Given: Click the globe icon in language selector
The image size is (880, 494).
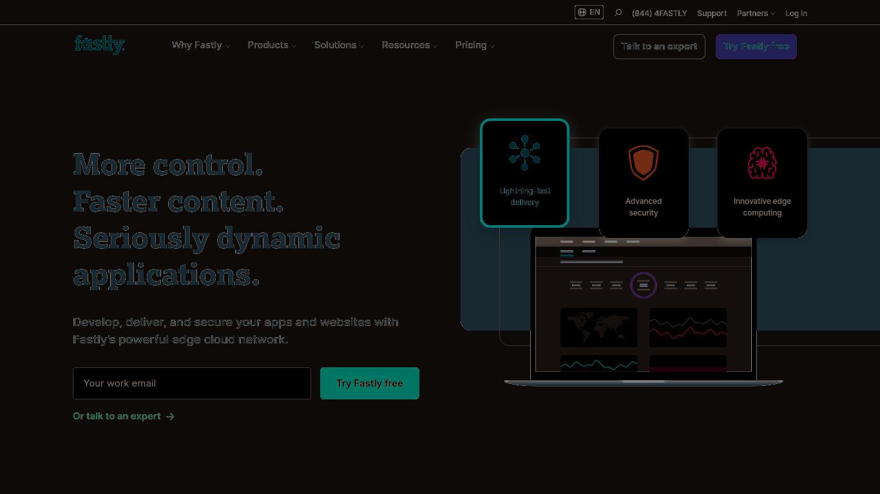Looking at the screenshot, I should click(582, 12).
